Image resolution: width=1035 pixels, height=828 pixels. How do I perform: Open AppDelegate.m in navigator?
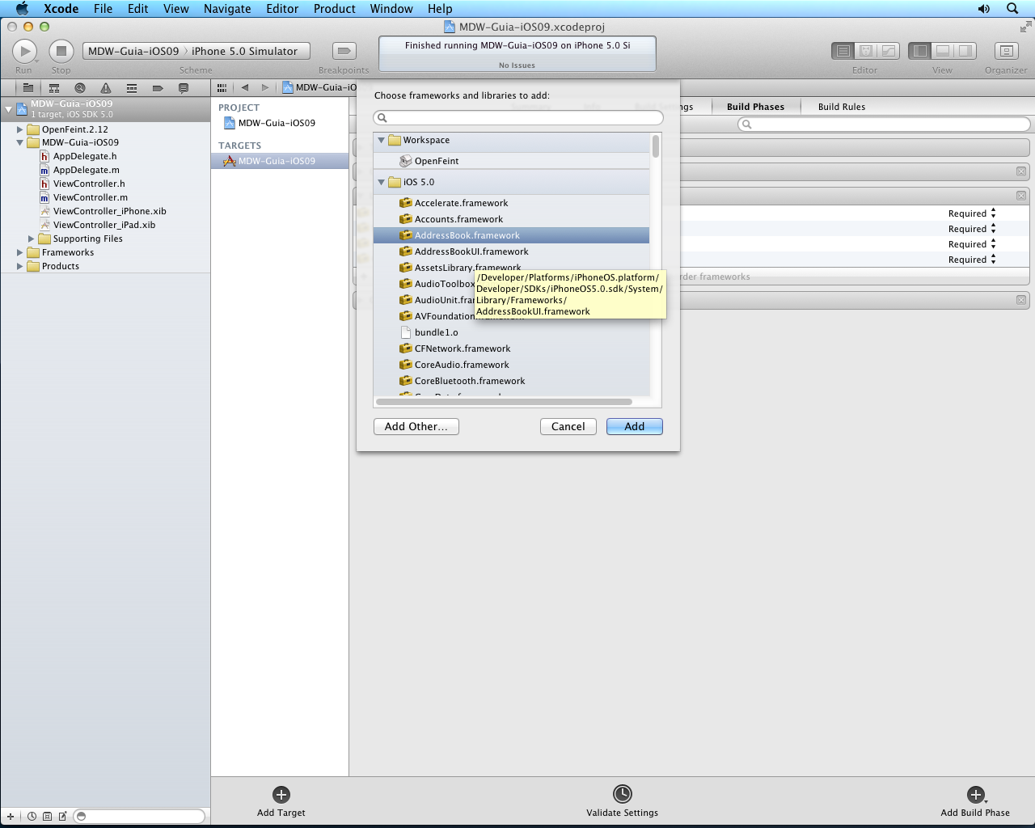(x=86, y=170)
